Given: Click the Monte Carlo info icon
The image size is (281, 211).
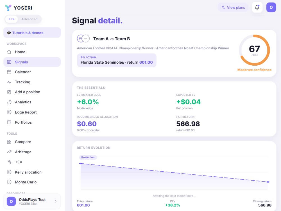Looking at the screenshot, I should click(9, 182).
